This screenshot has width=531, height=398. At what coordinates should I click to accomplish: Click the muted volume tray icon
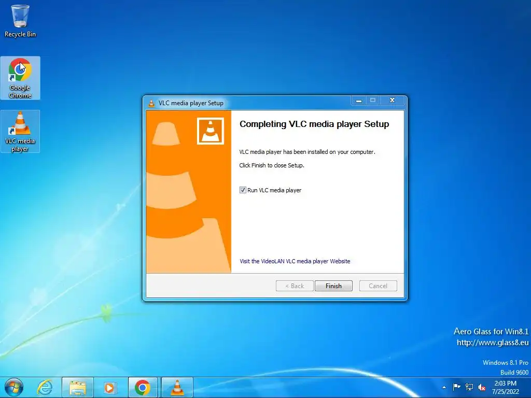click(482, 387)
